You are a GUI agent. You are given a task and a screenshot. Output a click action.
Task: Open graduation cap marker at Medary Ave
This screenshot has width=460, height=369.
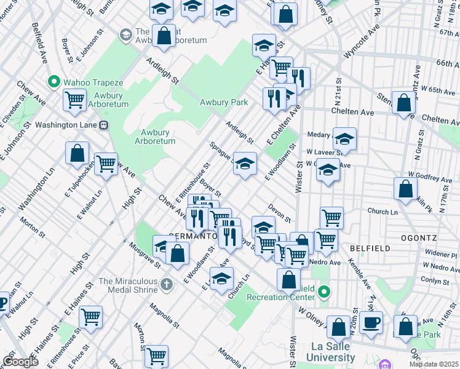(x=345, y=139)
